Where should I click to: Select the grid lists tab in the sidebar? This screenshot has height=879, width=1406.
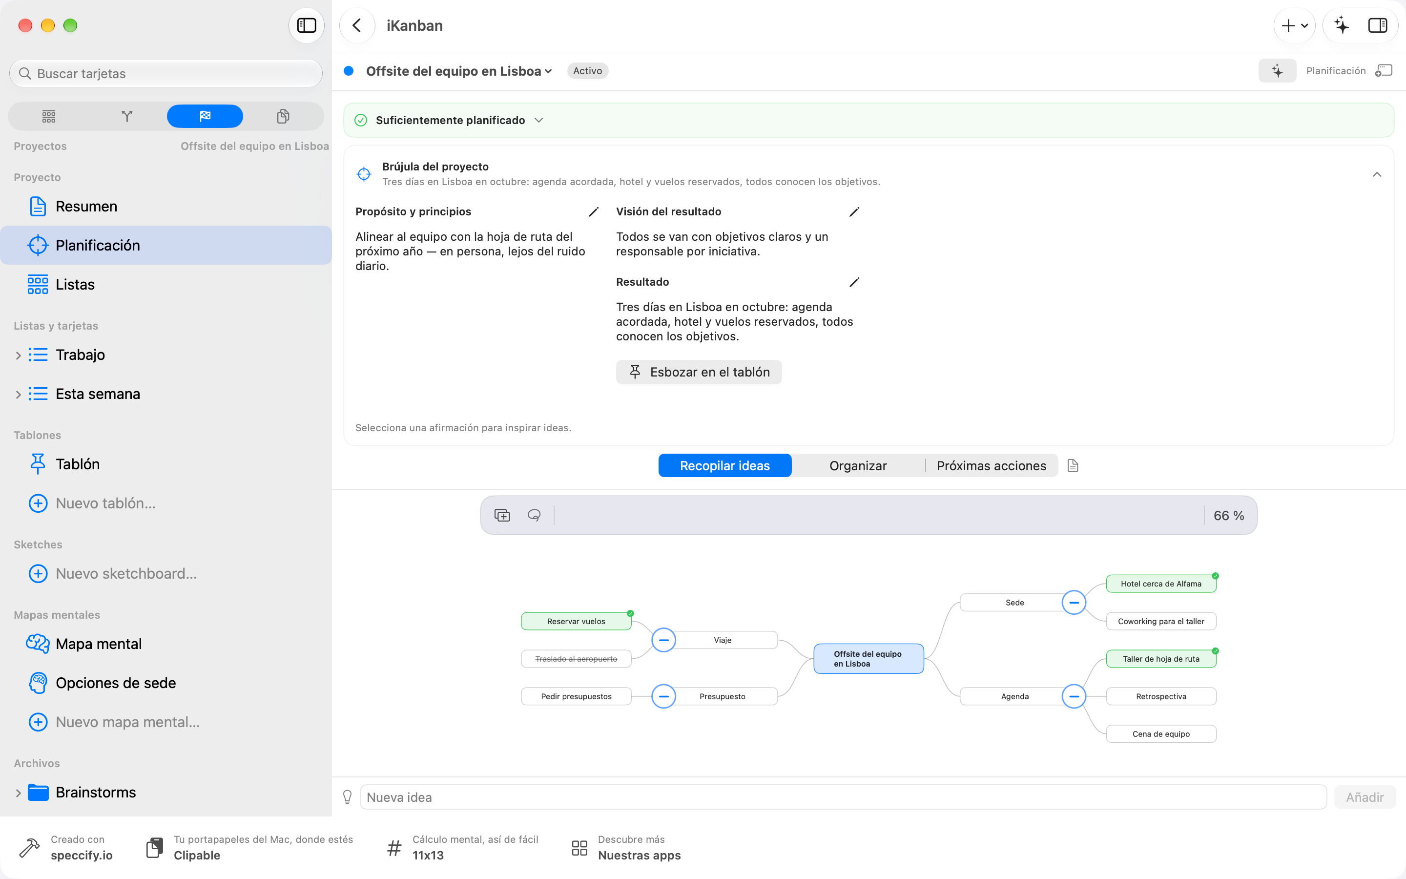pos(49,116)
